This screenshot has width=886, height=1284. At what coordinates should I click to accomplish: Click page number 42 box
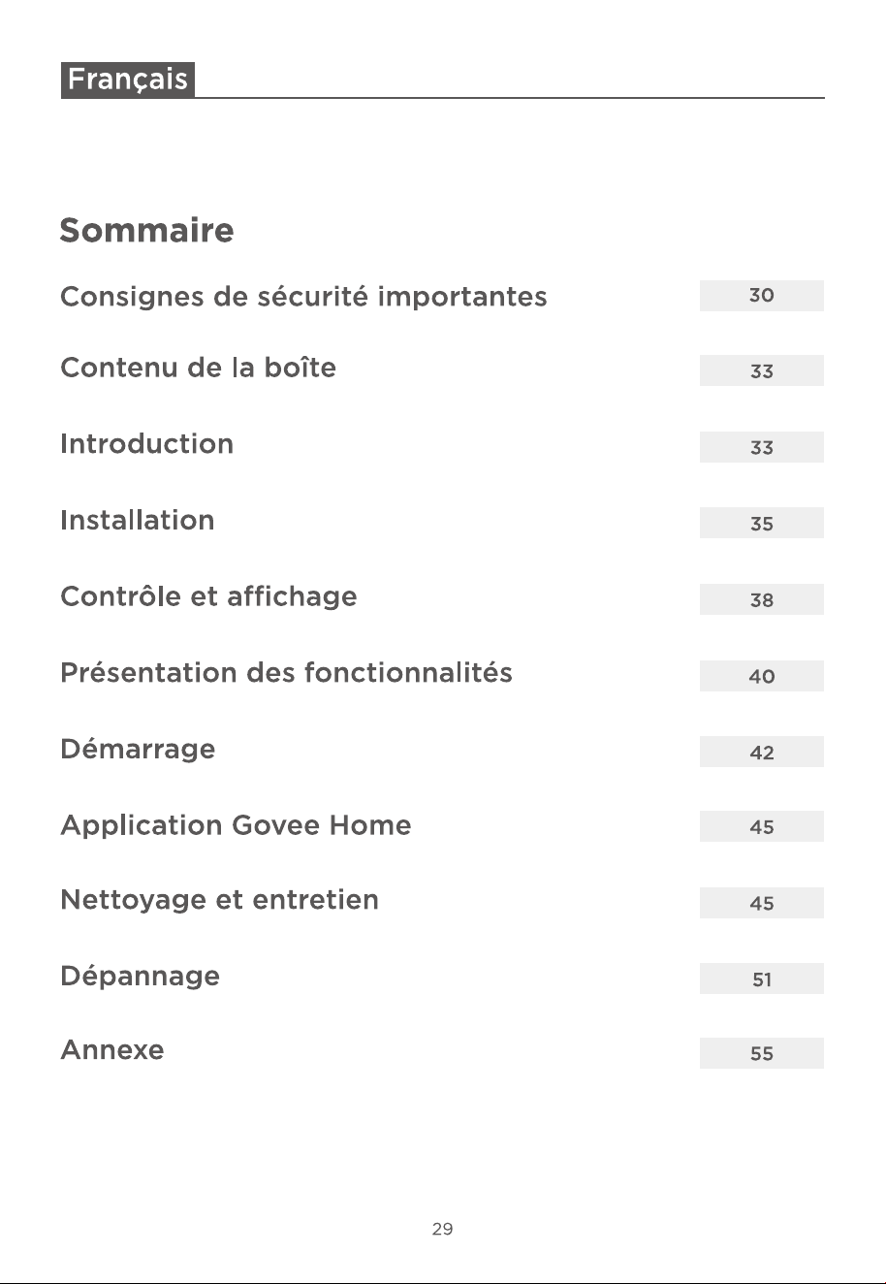(762, 752)
